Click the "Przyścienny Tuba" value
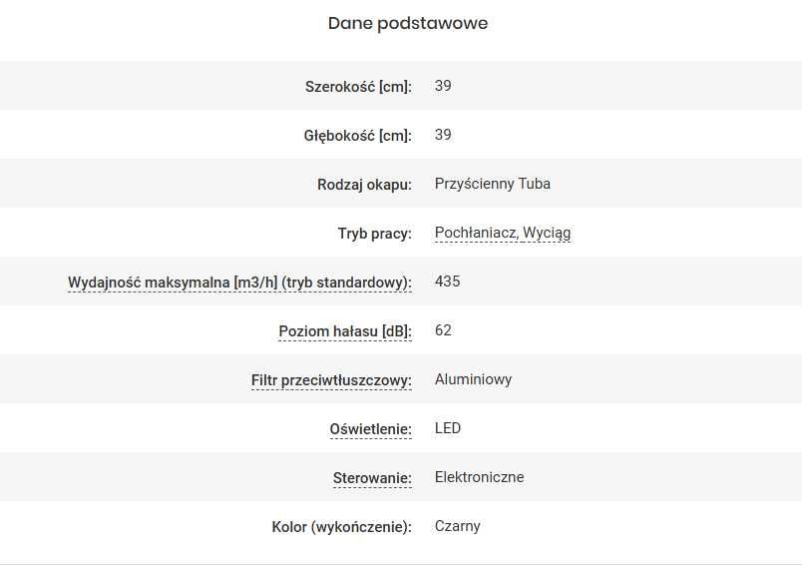802x567 pixels. [493, 184]
